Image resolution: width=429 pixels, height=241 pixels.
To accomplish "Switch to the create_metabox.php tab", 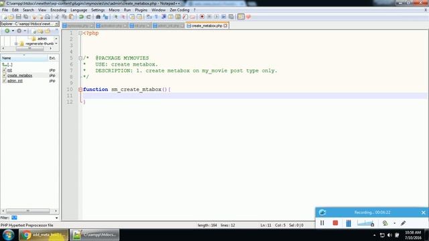I will [206, 25].
